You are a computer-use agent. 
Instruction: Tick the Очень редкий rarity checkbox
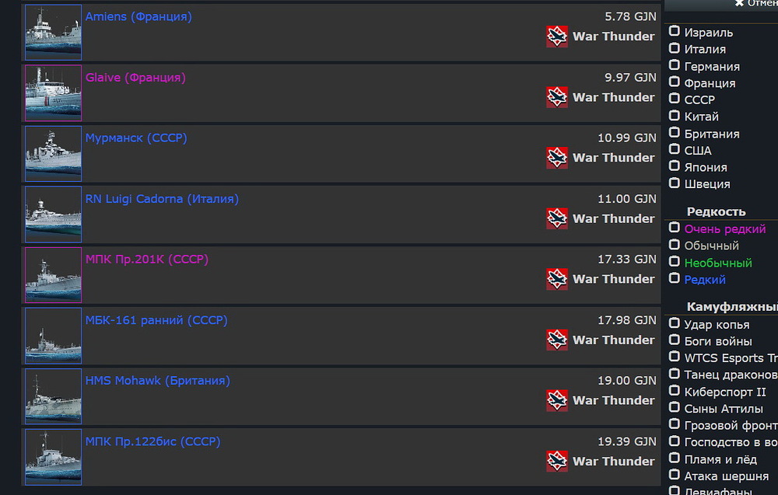674,228
